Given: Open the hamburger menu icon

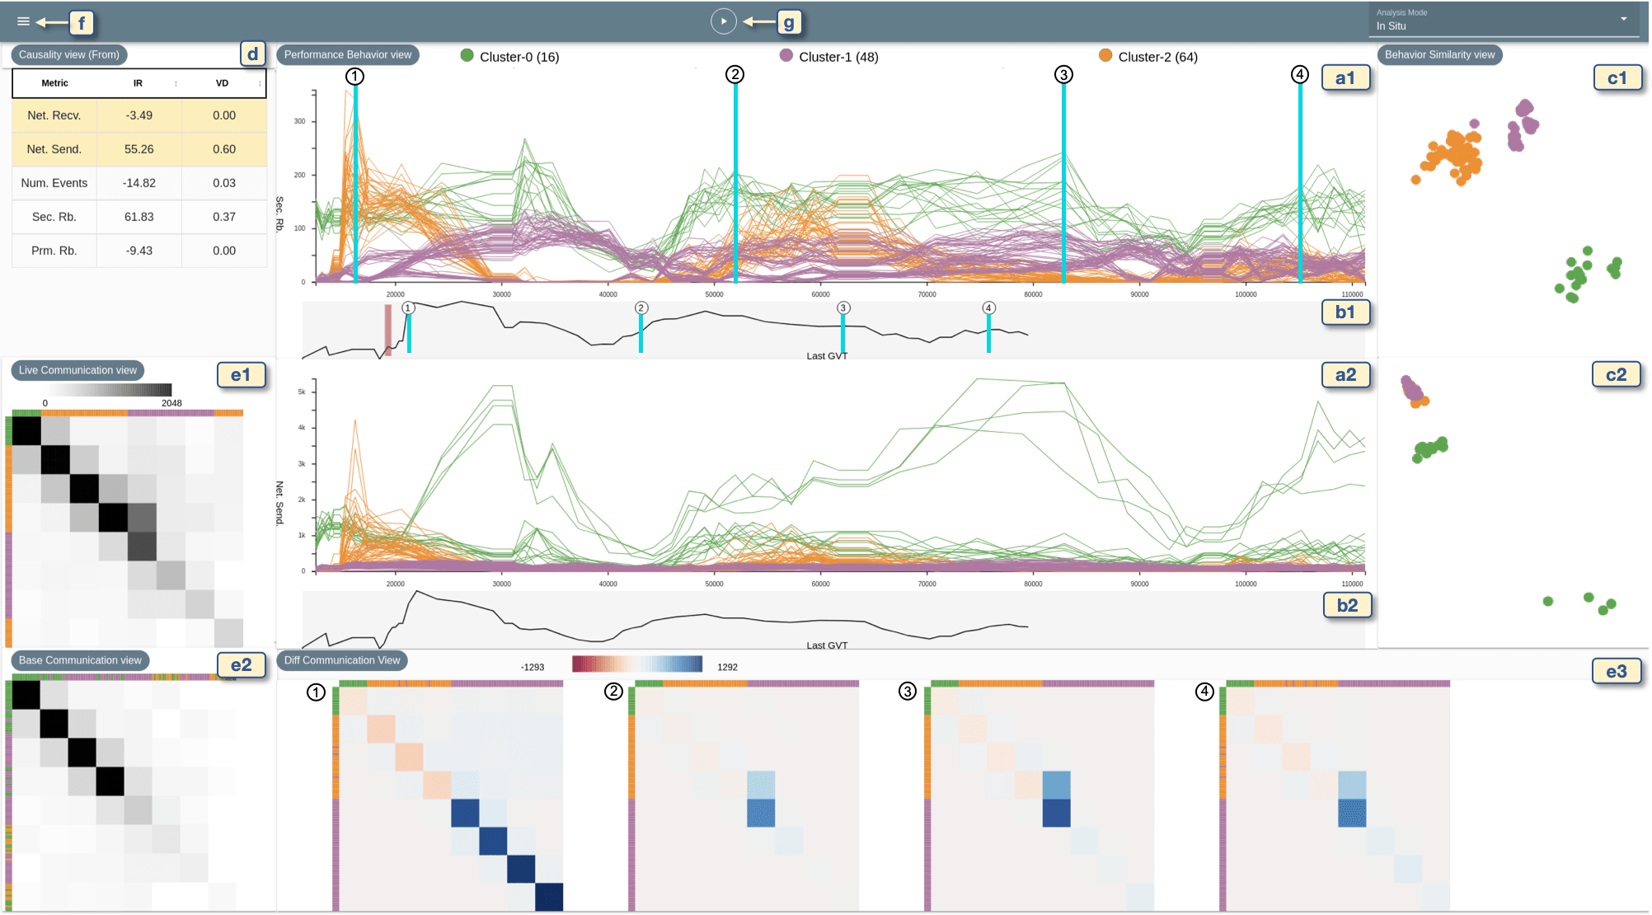Looking at the screenshot, I should (23, 21).
